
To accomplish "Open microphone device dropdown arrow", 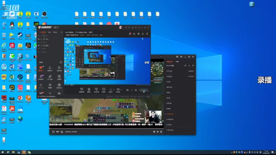I will 114,90.
